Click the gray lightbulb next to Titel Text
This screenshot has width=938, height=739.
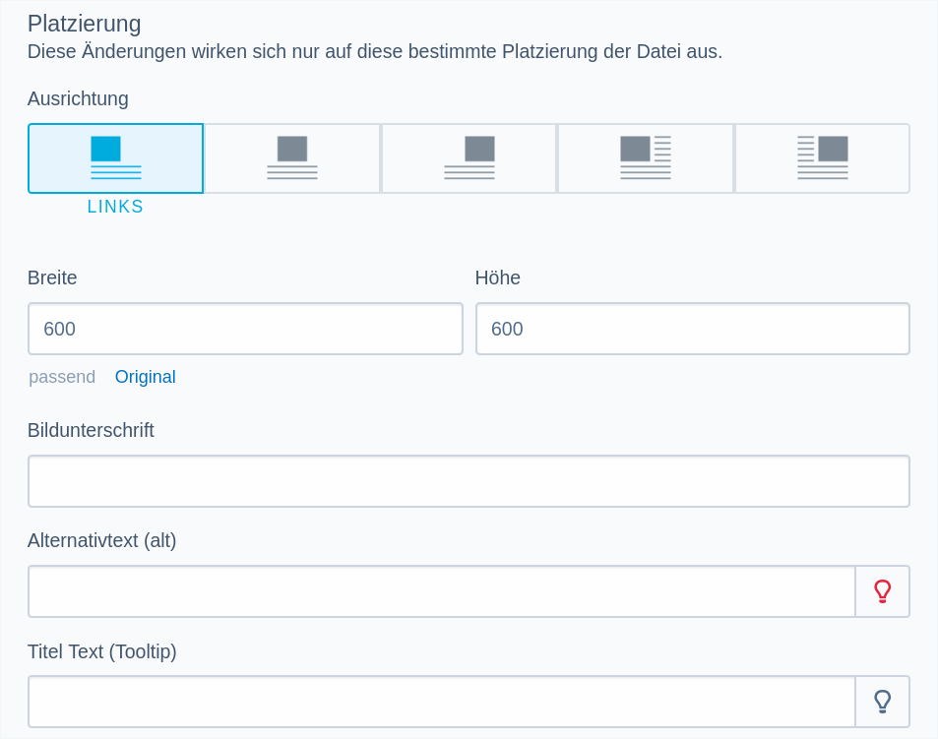(x=882, y=702)
